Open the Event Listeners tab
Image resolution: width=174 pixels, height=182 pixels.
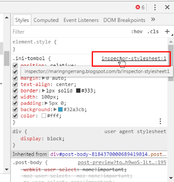point(81,20)
